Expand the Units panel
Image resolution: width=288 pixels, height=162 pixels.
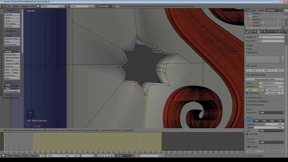(250, 49)
